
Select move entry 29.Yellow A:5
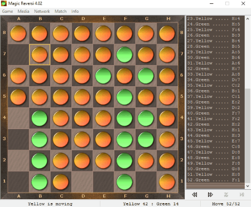click(214, 52)
